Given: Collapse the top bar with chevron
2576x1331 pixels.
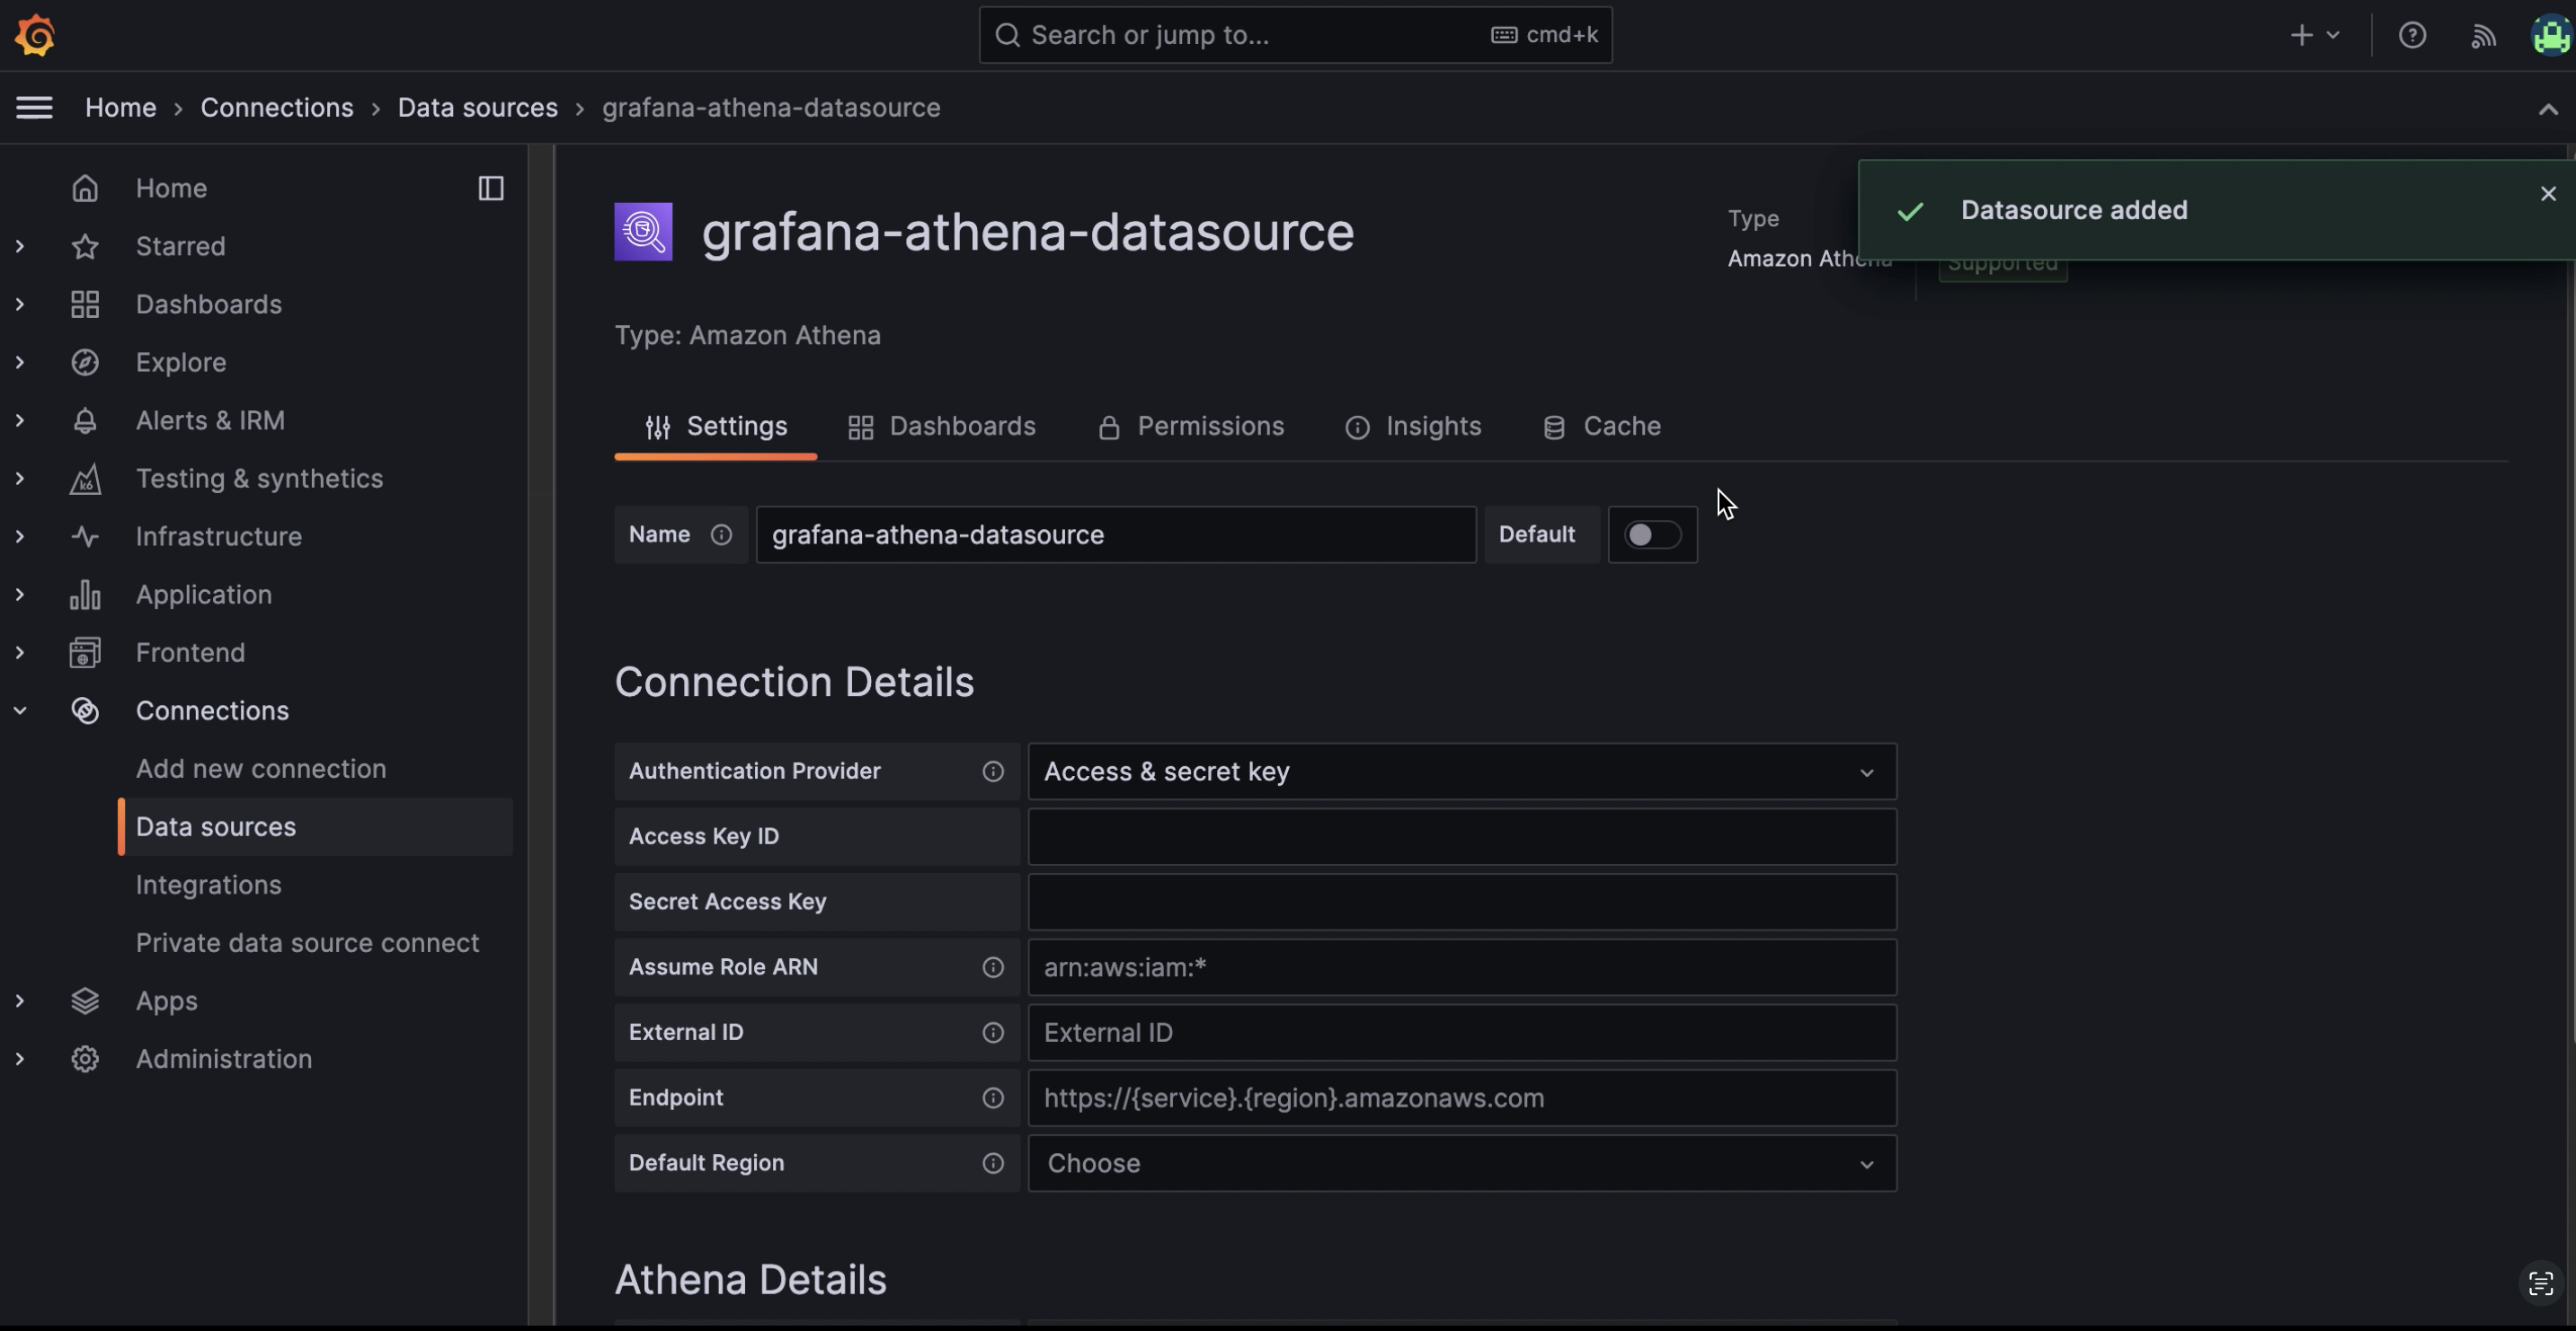Looking at the screenshot, I should [2548, 109].
